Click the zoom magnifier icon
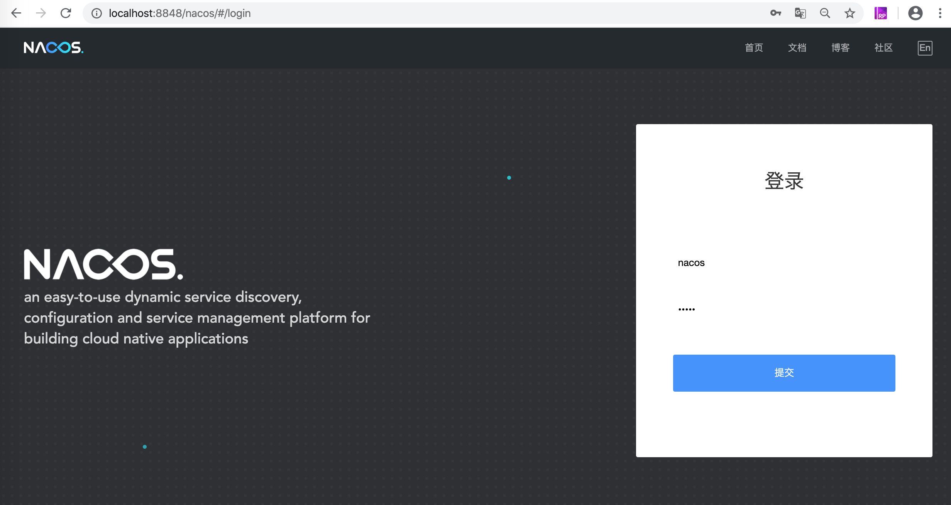The width and height of the screenshot is (951, 505). (x=825, y=13)
